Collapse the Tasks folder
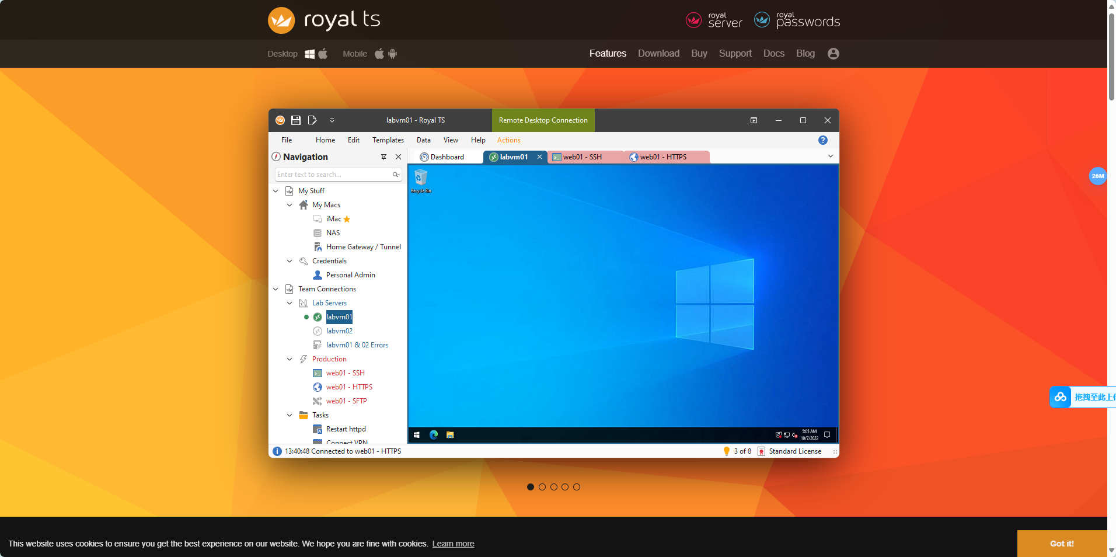The height and width of the screenshot is (557, 1116). pos(290,415)
